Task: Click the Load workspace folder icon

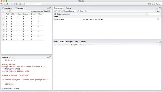Action: pyautogui.click(x=55, y=11)
